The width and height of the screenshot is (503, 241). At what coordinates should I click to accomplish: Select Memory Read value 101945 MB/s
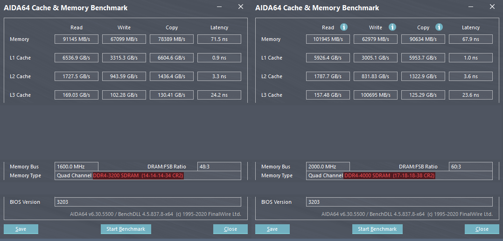click(328, 40)
